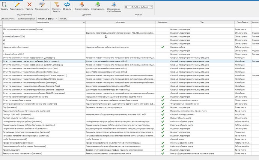Switch to the Объекты учета tab
The width and height of the screenshot is (259, 160).
tap(8, 19)
